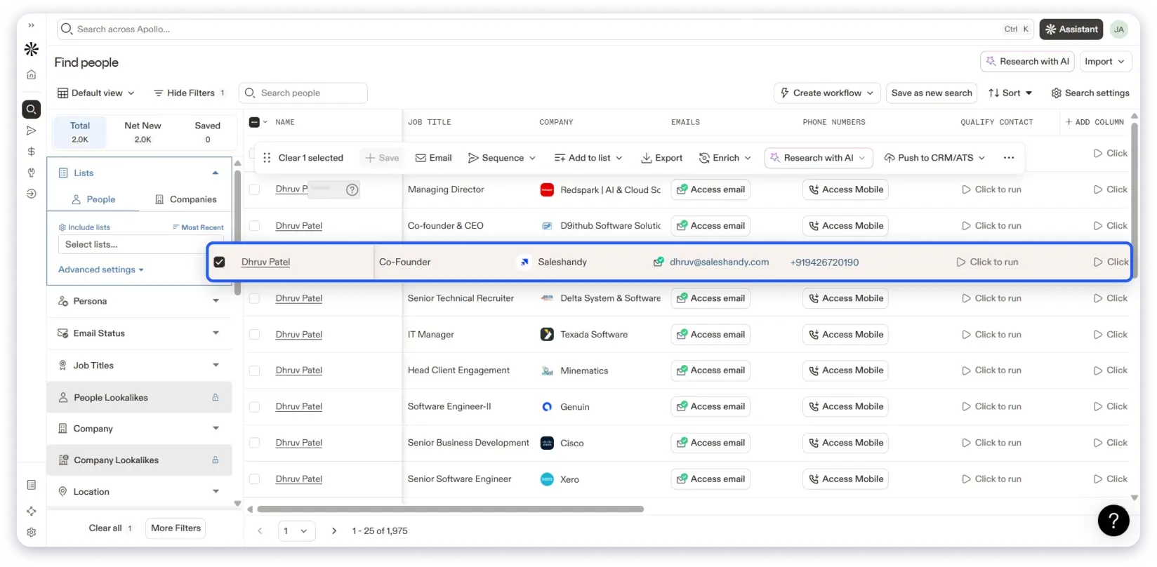
Task: Expand the sidebar with double chevron icon
Action: pos(31,25)
